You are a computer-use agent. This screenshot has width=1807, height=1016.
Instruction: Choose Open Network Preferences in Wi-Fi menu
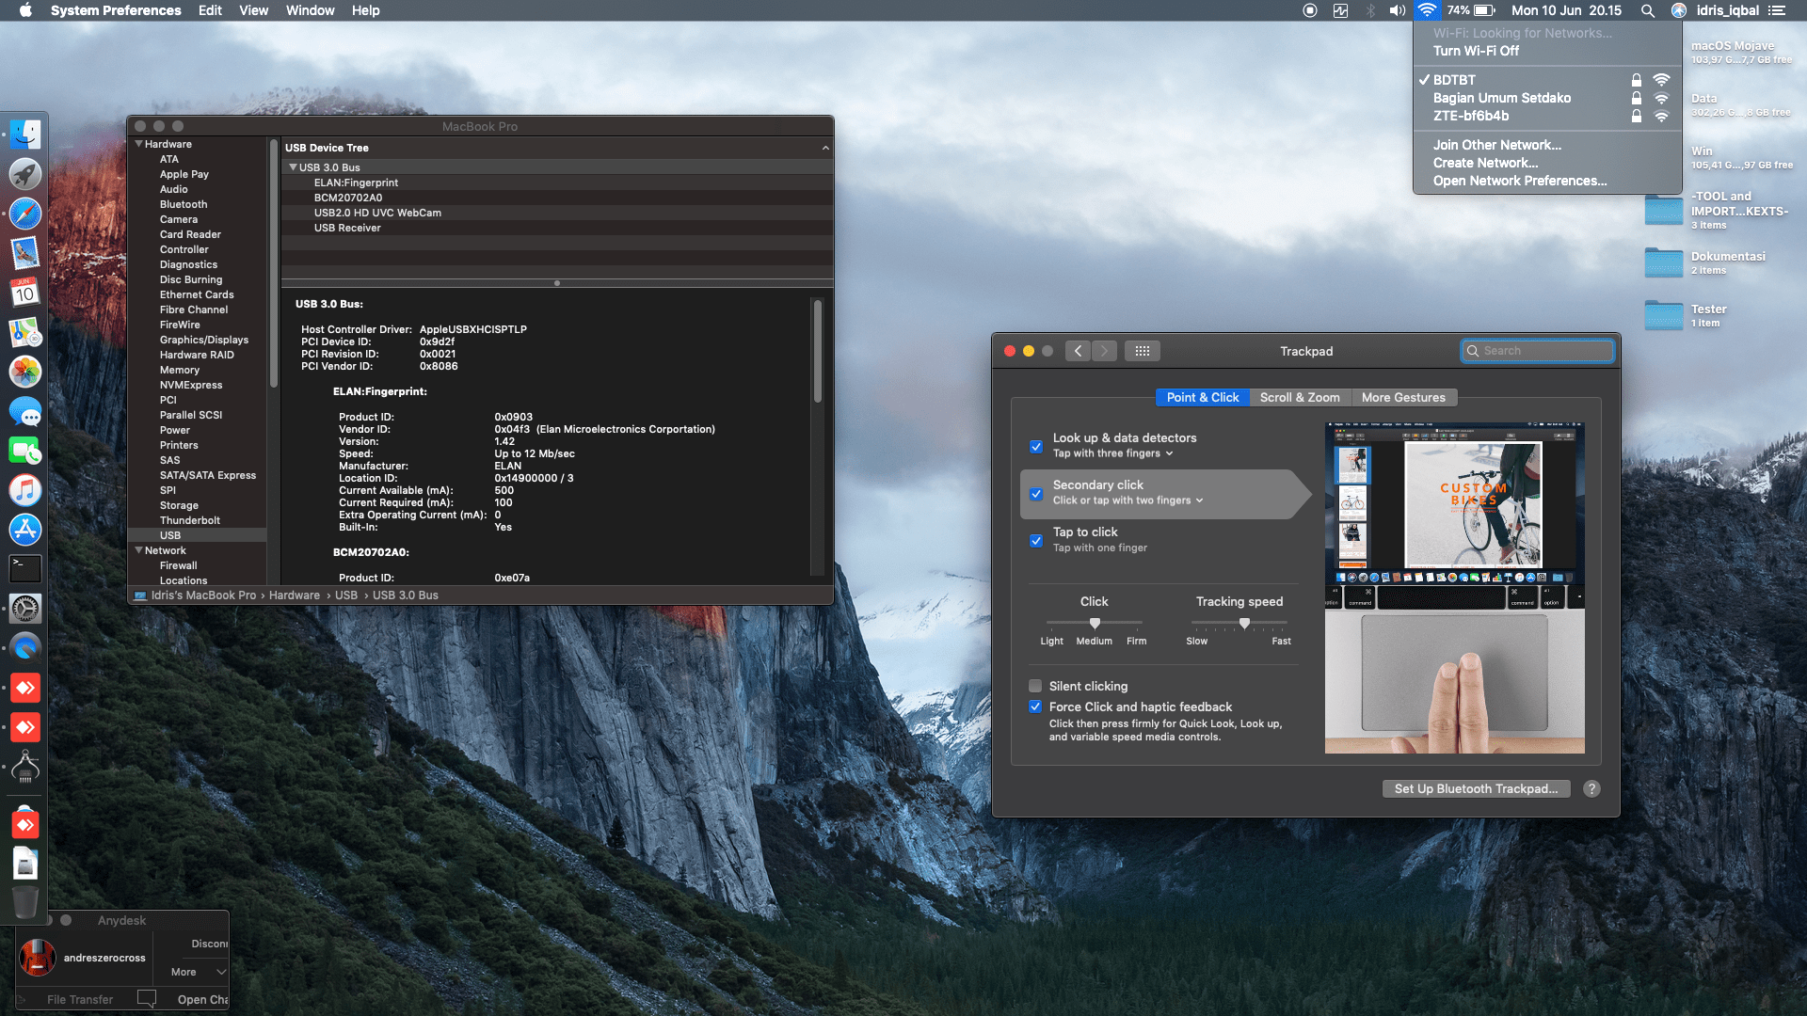pos(1519,181)
